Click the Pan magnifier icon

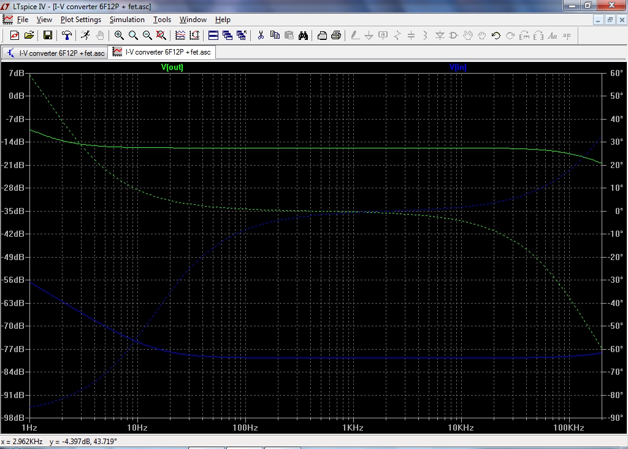133,36
